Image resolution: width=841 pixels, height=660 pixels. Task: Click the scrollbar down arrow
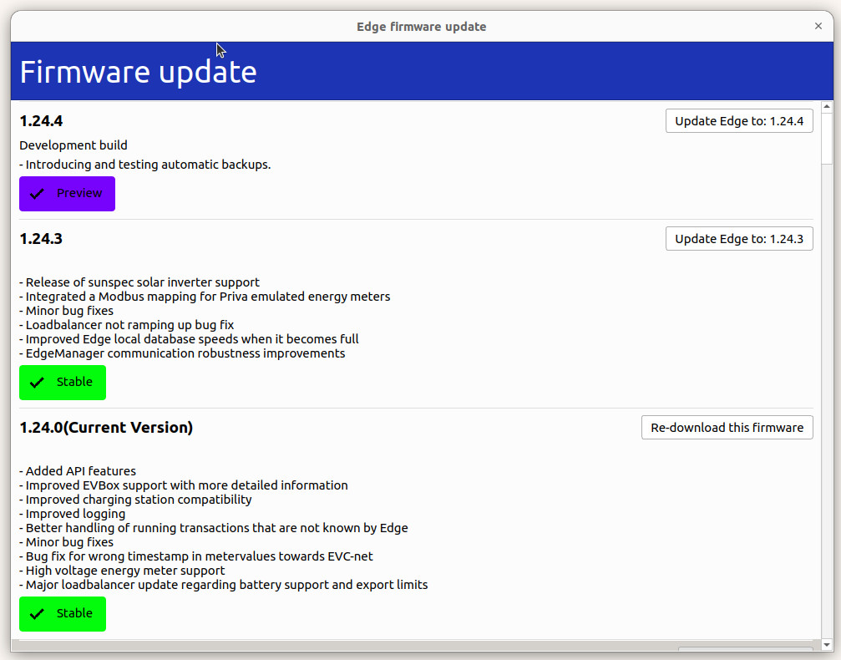pyautogui.click(x=828, y=644)
